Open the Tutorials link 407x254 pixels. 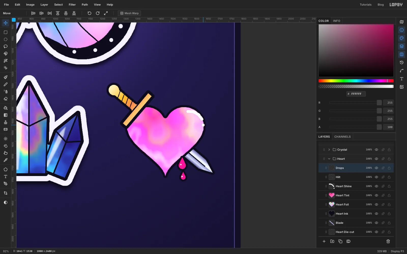(366, 5)
